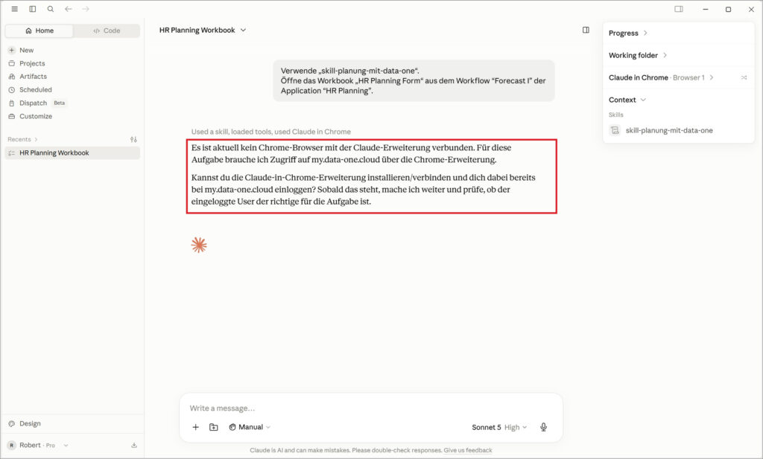Open the HR Planning Workbook title dropdown
763x459 pixels.
click(x=203, y=30)
